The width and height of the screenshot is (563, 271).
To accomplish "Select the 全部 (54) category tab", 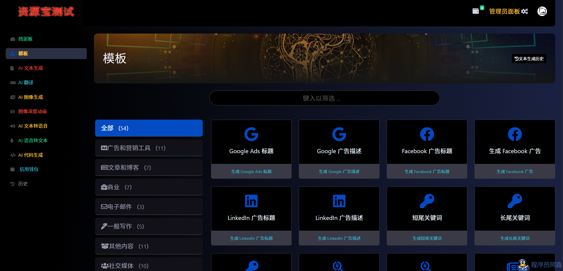I will (x=149, y=128).
